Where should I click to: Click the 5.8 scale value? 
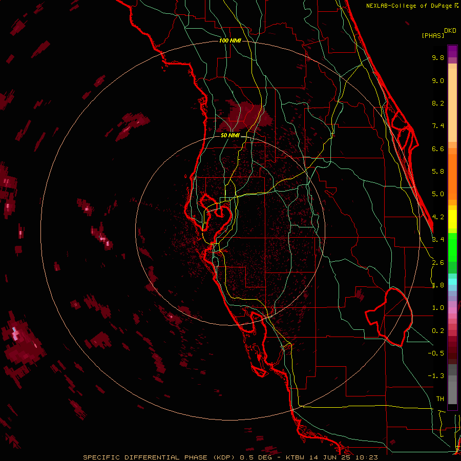click(x=438, y=172)
